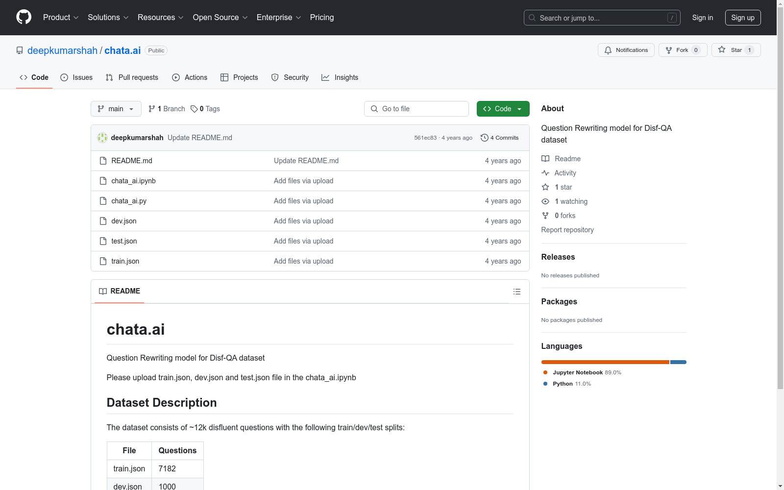Click the Python language bar segment
Viewport: 784px width, 490px height.
(679, 362)
